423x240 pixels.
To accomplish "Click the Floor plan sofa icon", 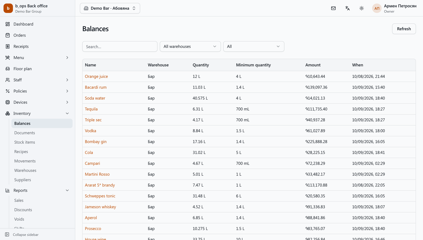I will point(8,69).
